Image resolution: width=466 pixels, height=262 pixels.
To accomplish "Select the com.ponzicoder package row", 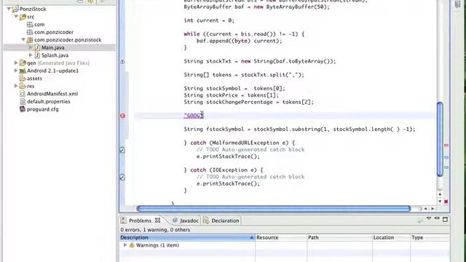I will (53, 32).
